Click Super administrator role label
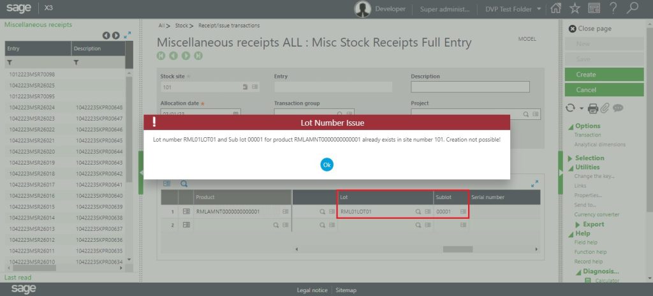The image size is (653, 296). click(444, 9)
